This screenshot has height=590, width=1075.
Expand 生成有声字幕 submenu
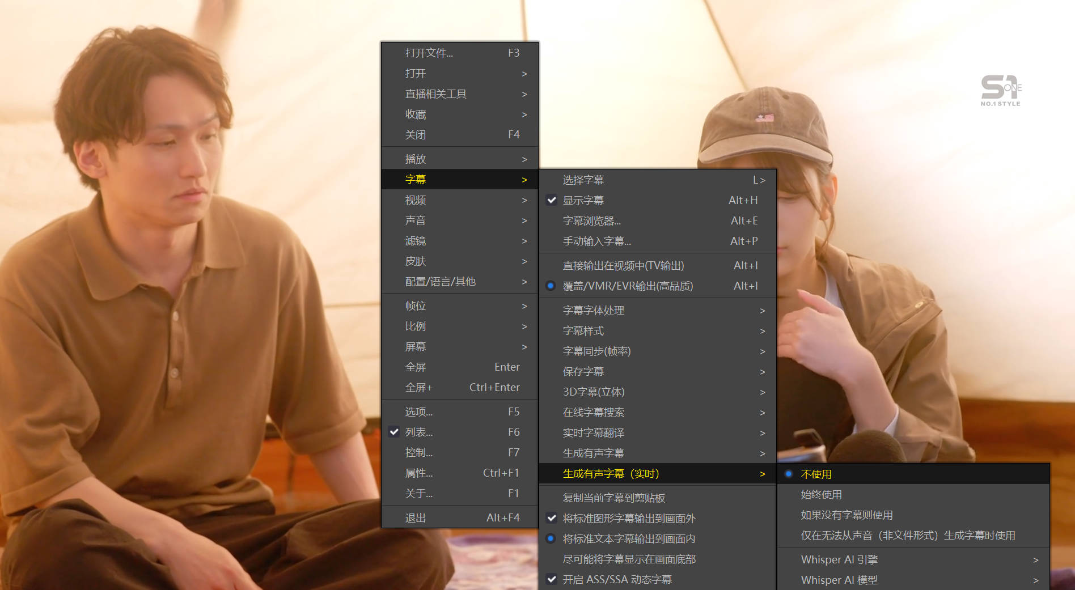point(658,453)
